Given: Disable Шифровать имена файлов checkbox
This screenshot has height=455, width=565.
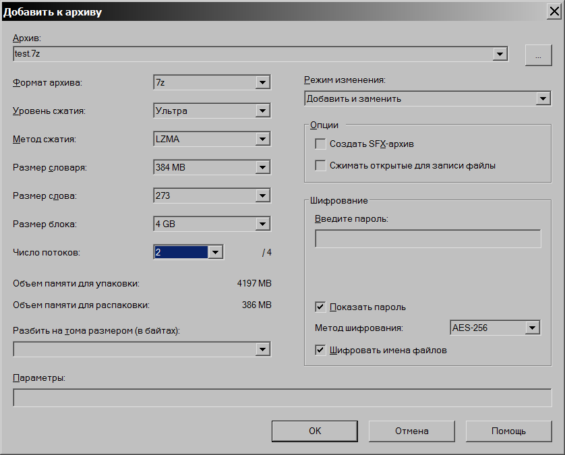Looking at the screenshot, I should pos(320,350).
